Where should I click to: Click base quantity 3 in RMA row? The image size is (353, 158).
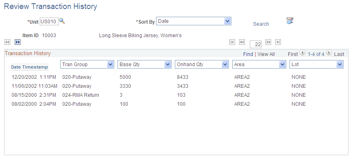click(121, 95)
